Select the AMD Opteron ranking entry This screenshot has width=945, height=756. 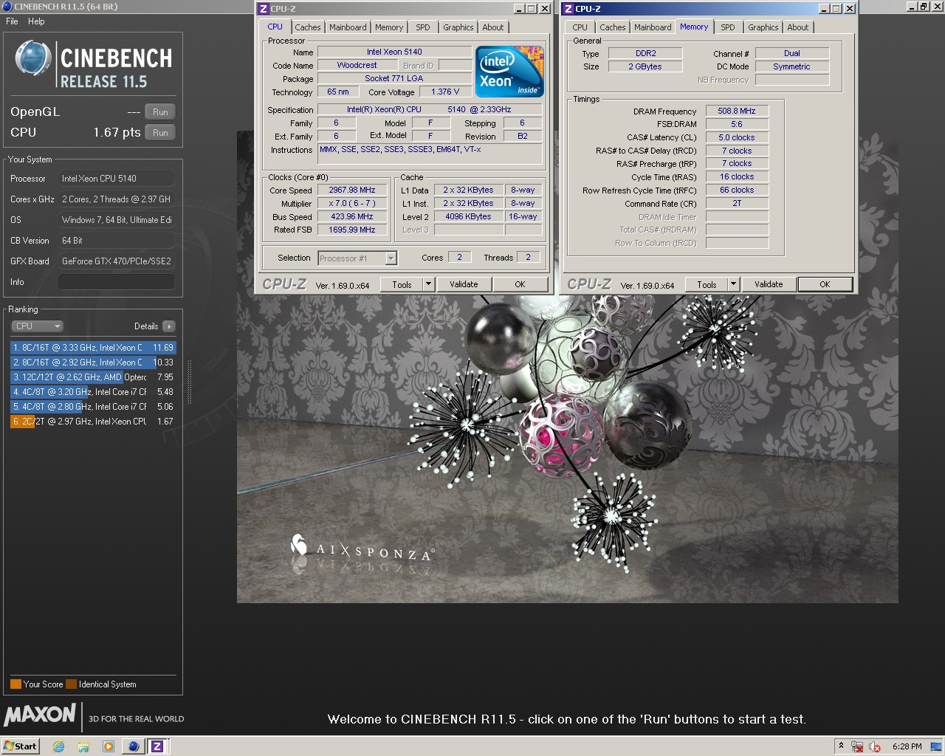[93, 377]
